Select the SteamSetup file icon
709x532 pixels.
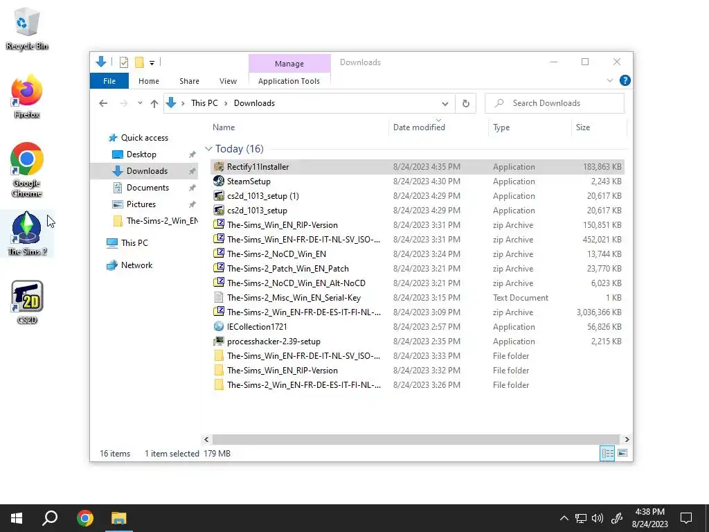[219, 181]
